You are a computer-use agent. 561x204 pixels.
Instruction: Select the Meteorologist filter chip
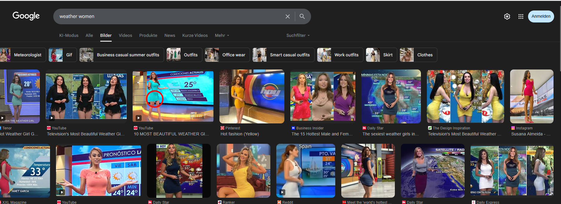point(23,55)
